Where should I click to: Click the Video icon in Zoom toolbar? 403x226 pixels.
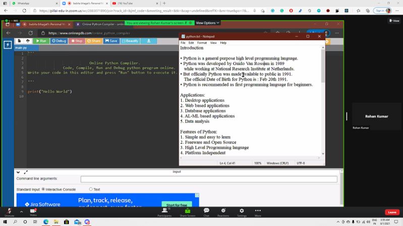[x=33, y=211]
